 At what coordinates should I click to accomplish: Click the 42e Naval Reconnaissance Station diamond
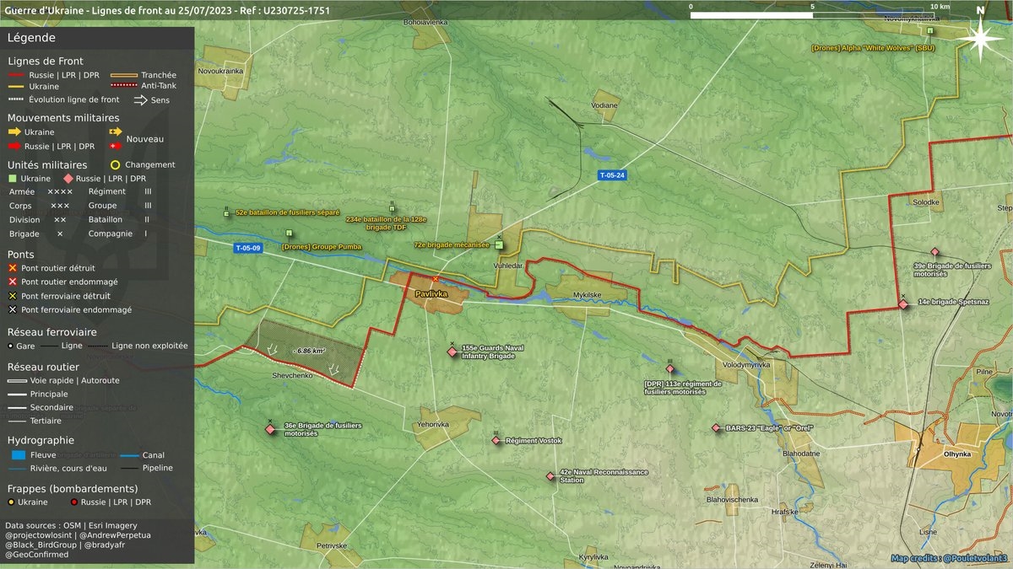point(550,476)
